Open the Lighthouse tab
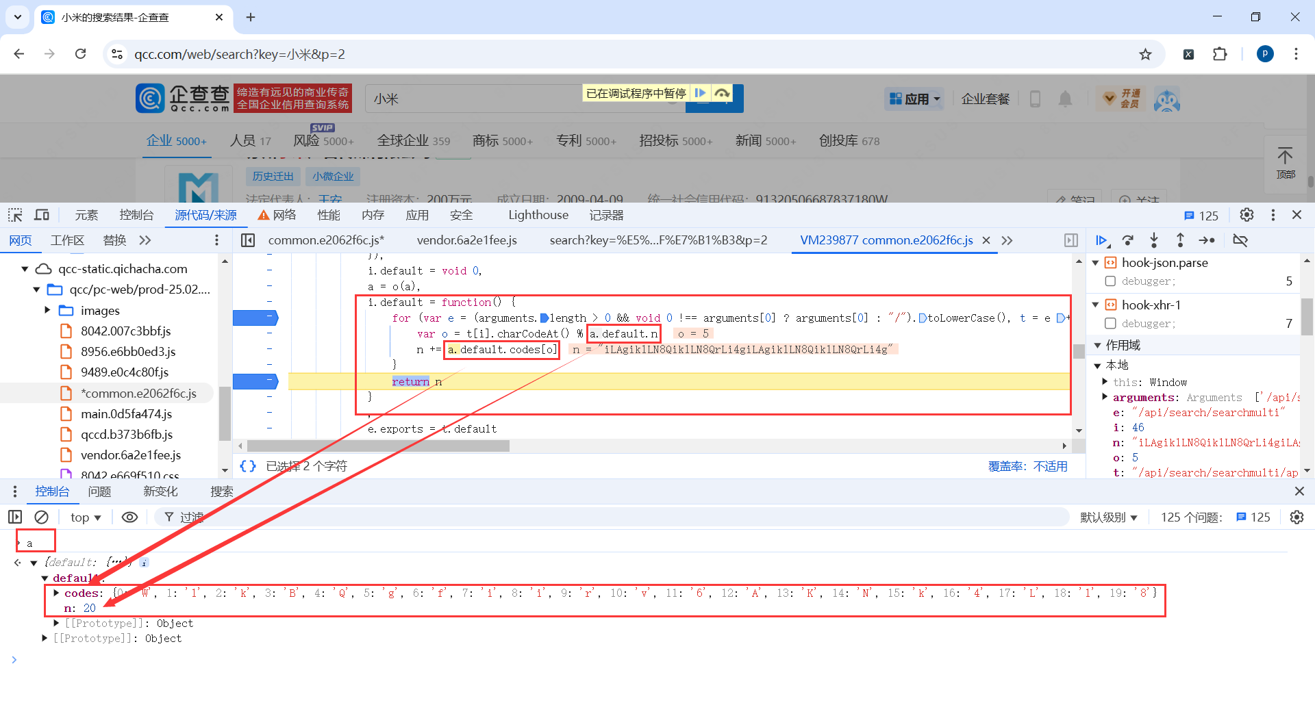 (x=538, y=215)
